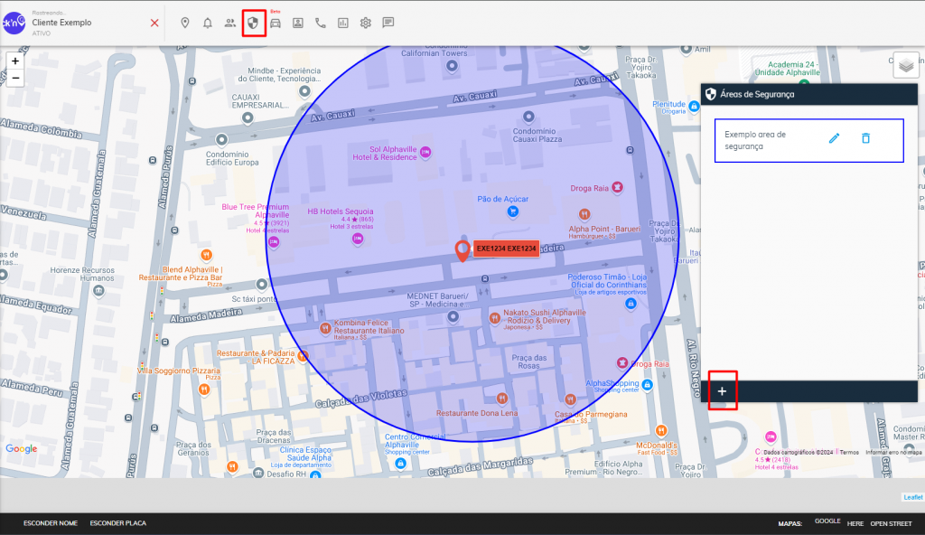
Task: Open the reports chart icon
Action: [x=342, y=23]
